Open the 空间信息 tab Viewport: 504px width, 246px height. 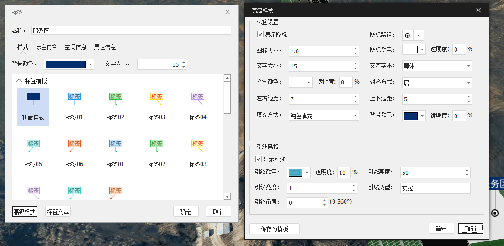pos(75,47)
